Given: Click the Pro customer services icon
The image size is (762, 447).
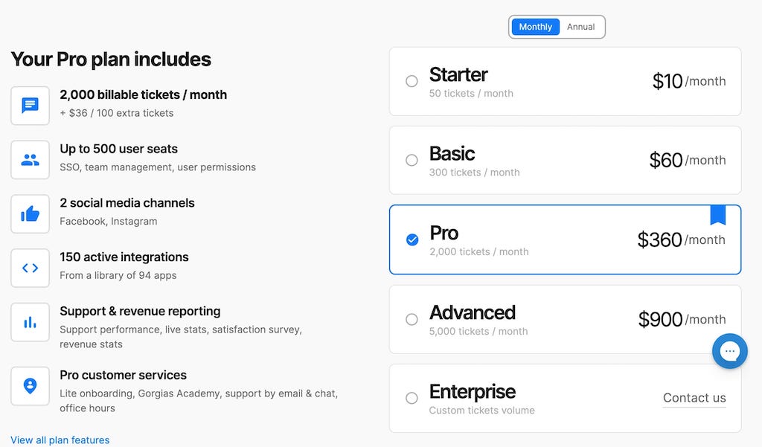Looking at the screenshot, I should [x=30, y=386].
